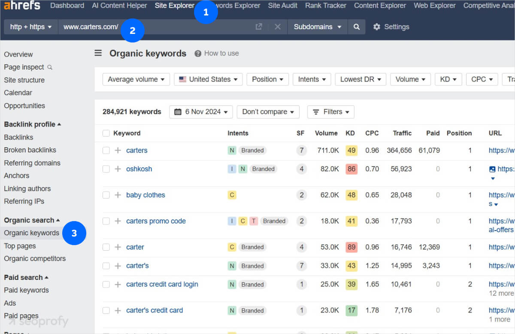
Task: Open Site Audit
Action: 283,6
